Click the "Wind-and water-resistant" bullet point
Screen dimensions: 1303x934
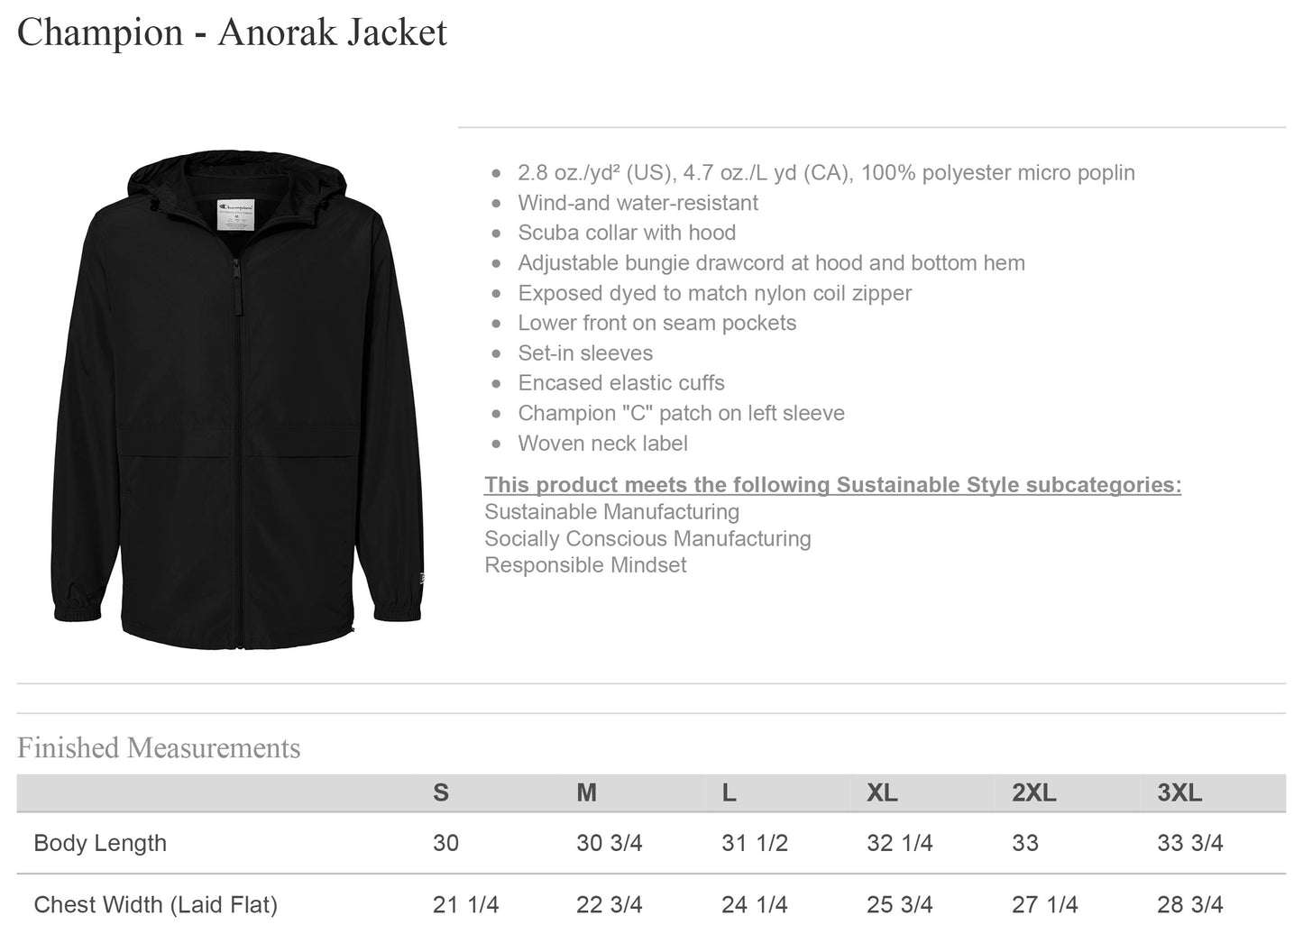[638, 203]
